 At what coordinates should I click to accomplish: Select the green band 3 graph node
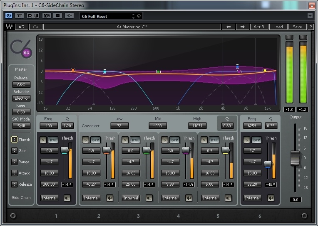[158, 72]
